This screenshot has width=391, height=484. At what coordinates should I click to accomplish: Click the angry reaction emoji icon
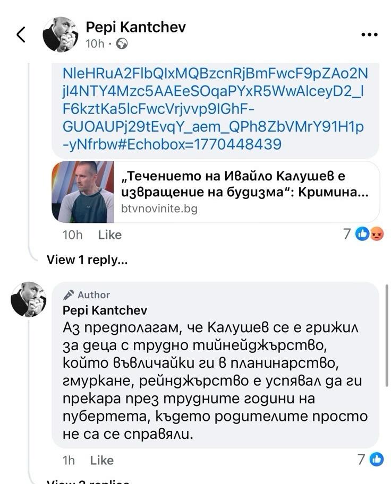tap(376, 234)
